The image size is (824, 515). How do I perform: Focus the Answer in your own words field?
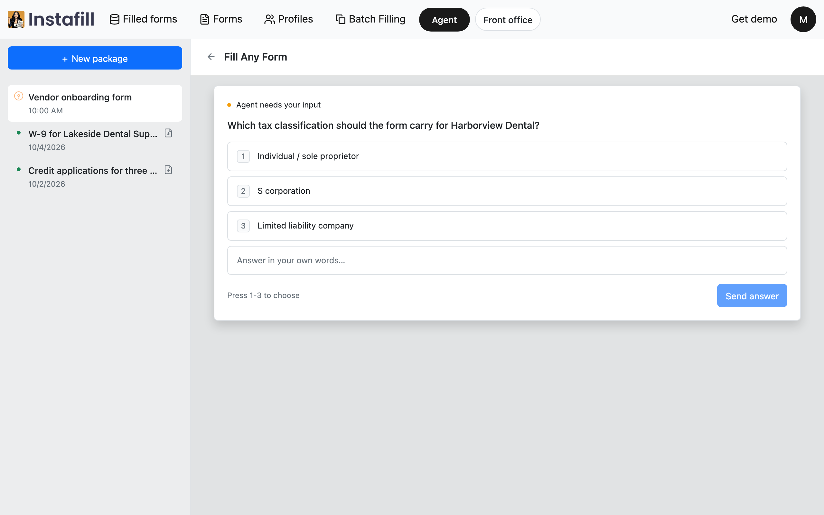(x=507, y=261)
